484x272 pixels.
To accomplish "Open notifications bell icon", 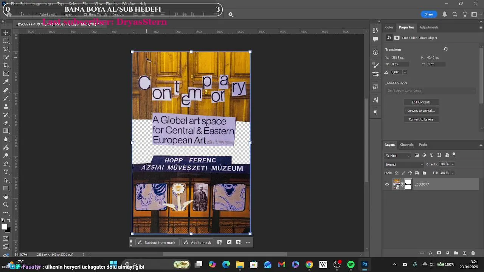I will (445, 14).
